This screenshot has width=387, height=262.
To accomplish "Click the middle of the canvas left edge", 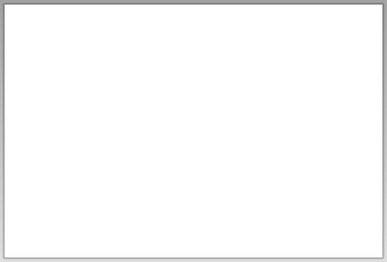I will 5,131.
